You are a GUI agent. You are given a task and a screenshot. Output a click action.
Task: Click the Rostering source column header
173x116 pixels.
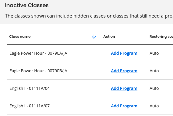tap(161, 37)
